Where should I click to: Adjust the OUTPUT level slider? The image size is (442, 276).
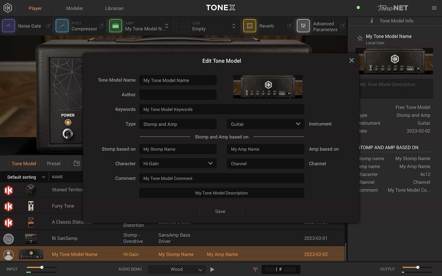tap(417, 267)
